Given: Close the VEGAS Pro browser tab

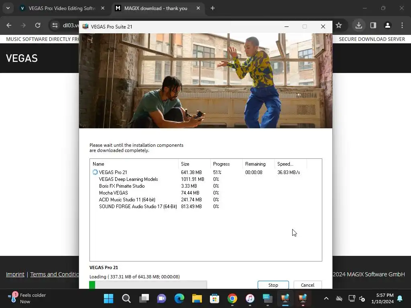Looking at the screenshot, I should (103, 8).
